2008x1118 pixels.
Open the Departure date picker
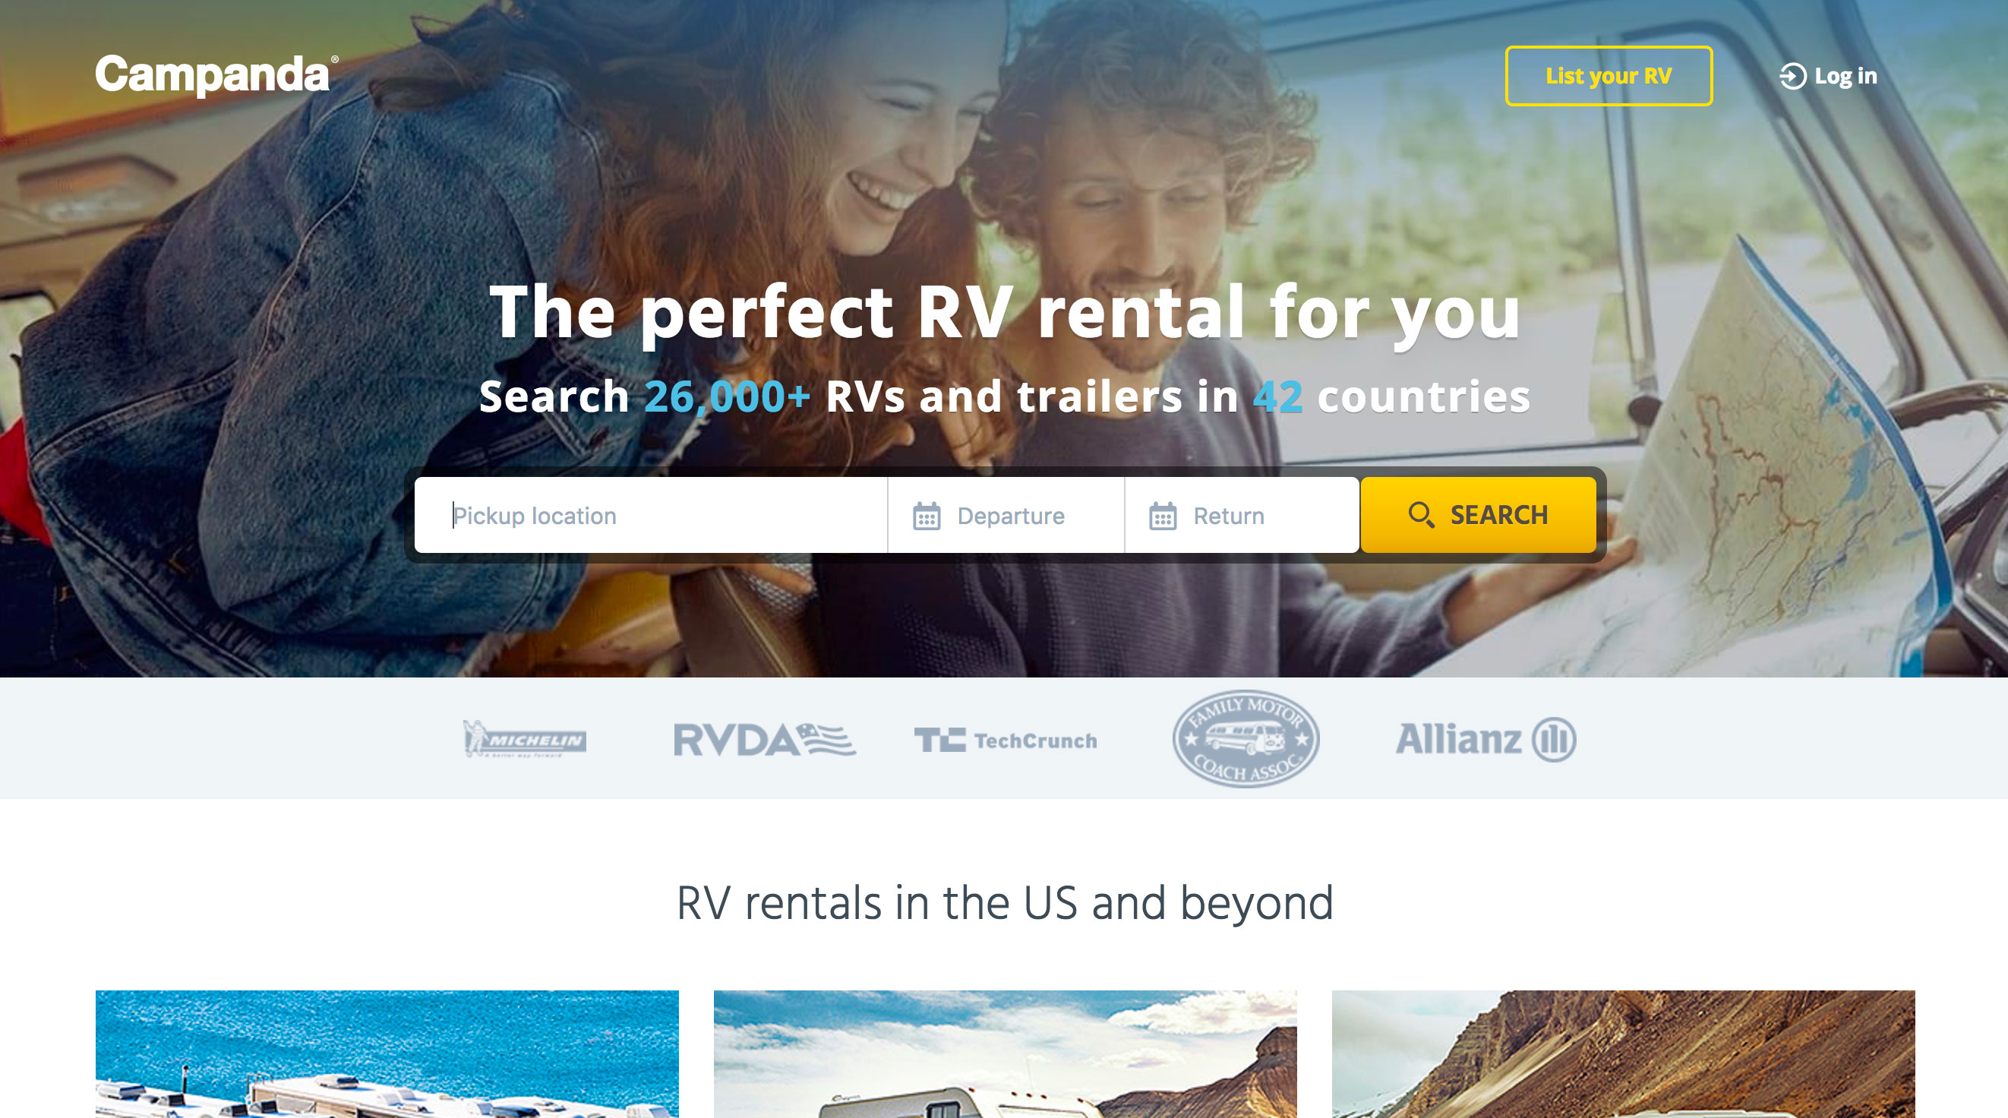pos(1006,516)
